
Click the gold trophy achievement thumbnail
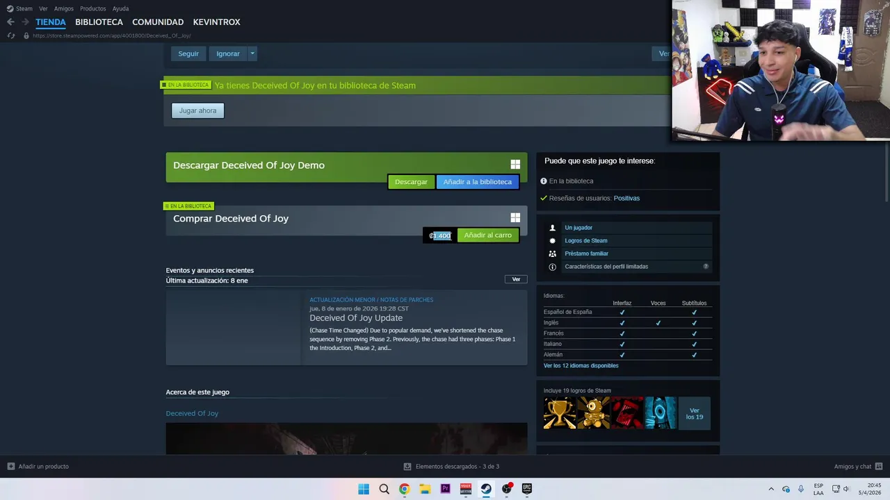(x=560, y=412)
